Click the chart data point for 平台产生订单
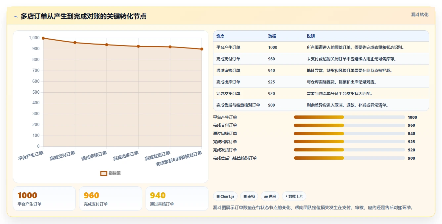This screenshot has width=442, height=224. click(x=43, y=38)
